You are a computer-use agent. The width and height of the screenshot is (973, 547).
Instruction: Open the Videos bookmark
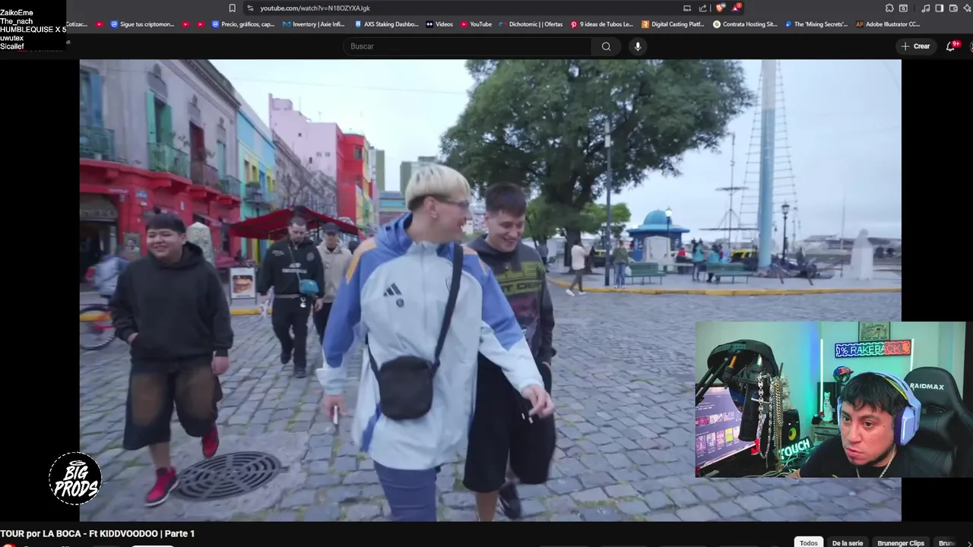pos(439,24)
